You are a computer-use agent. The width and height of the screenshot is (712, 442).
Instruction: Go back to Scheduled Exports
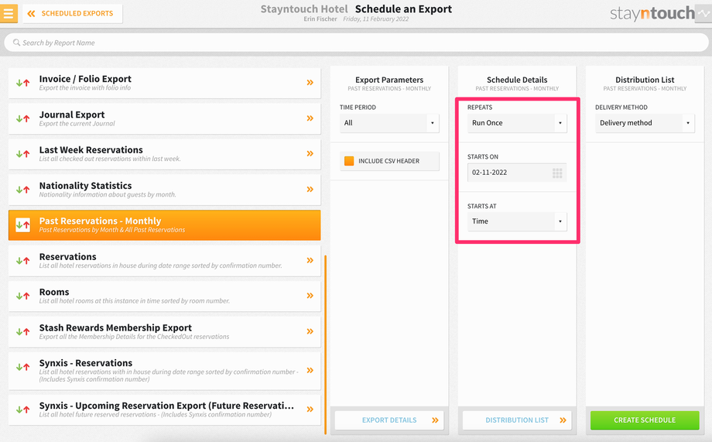pos(72,14)
